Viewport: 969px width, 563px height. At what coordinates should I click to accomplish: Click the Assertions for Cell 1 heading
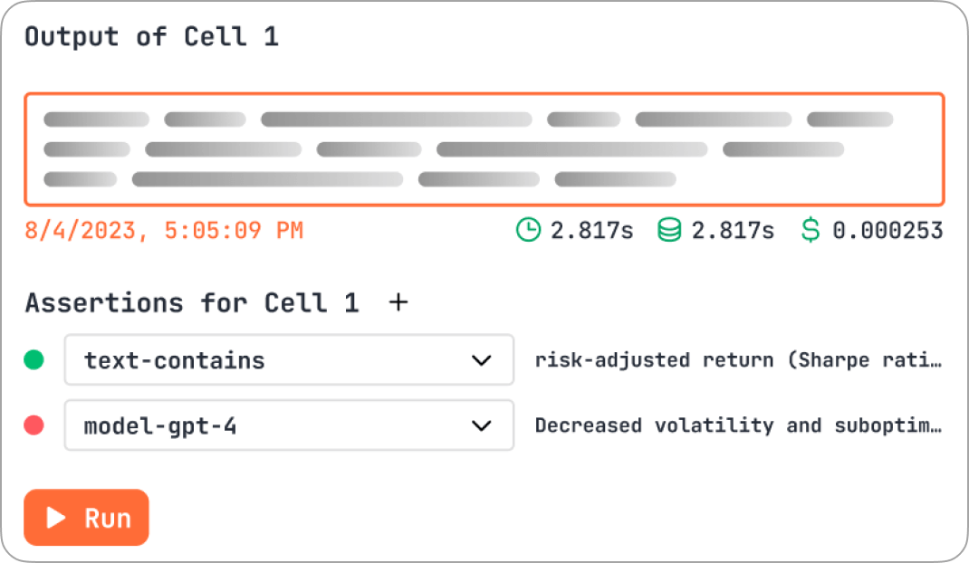click(191, 302)
